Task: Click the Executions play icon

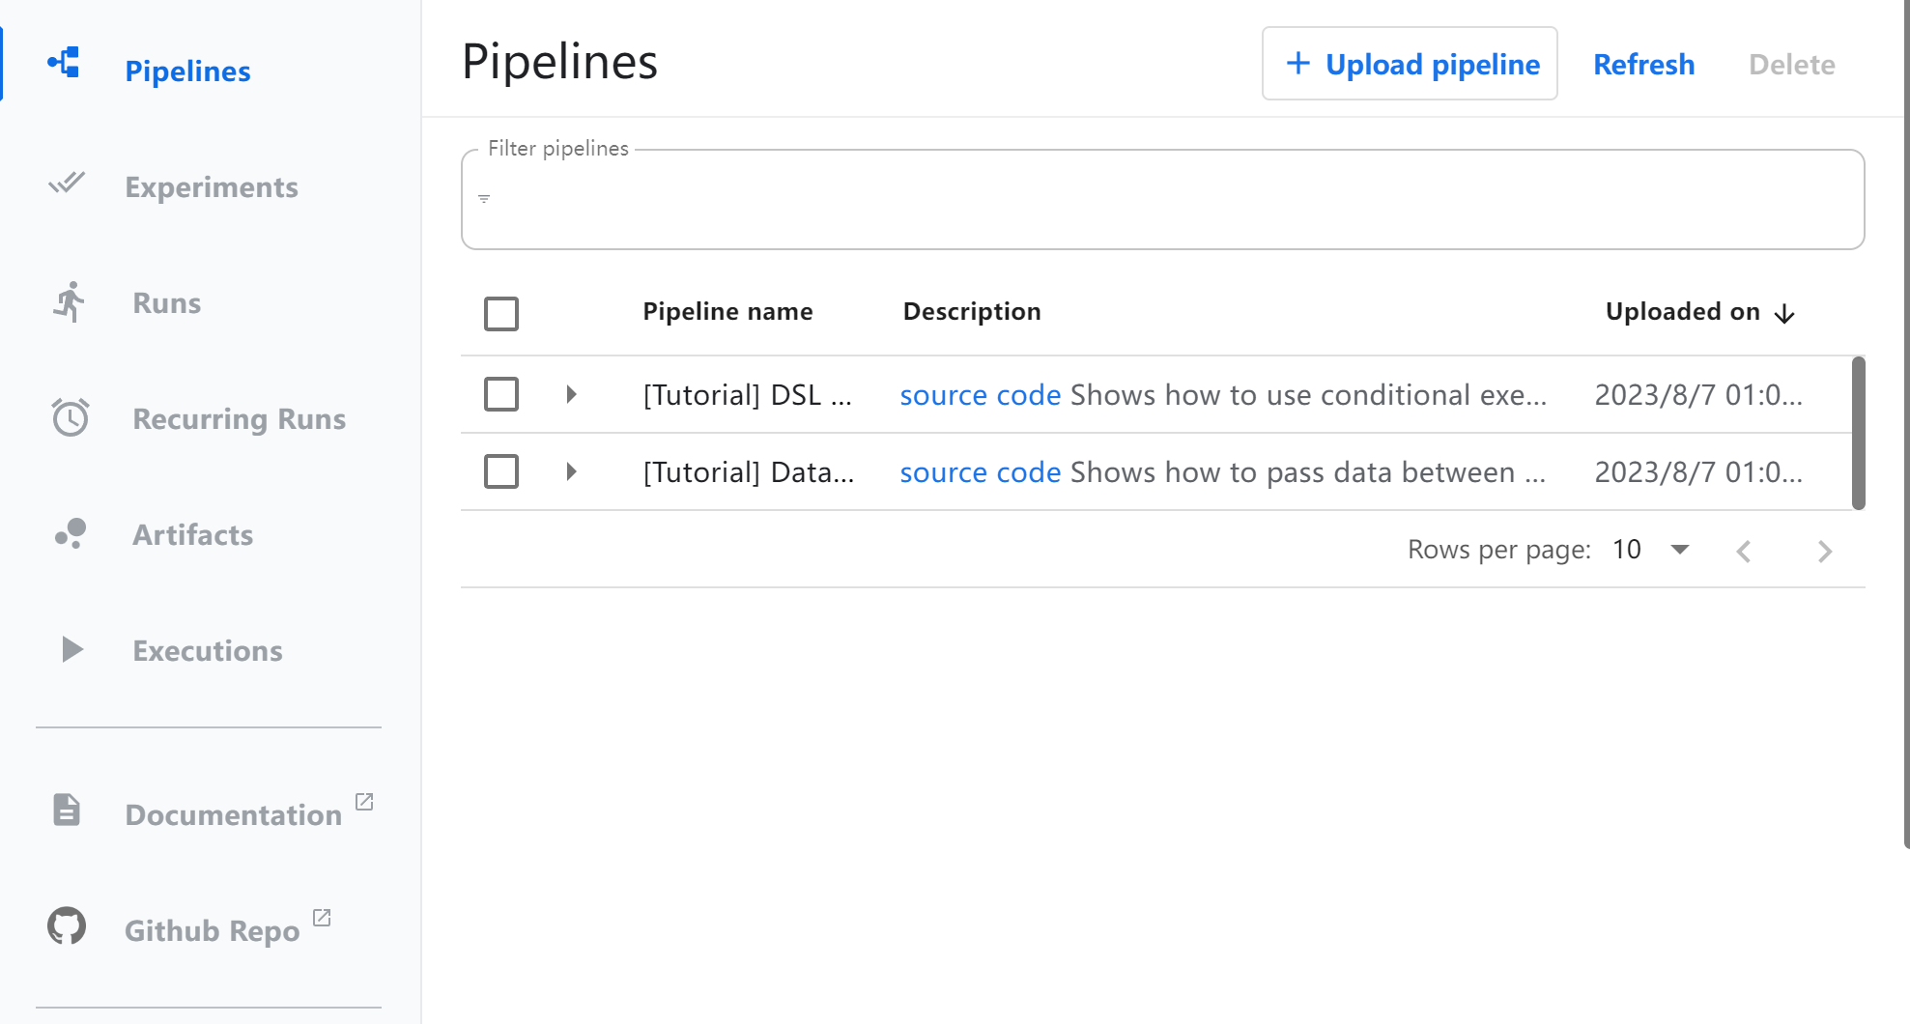Action: [71, 649]
